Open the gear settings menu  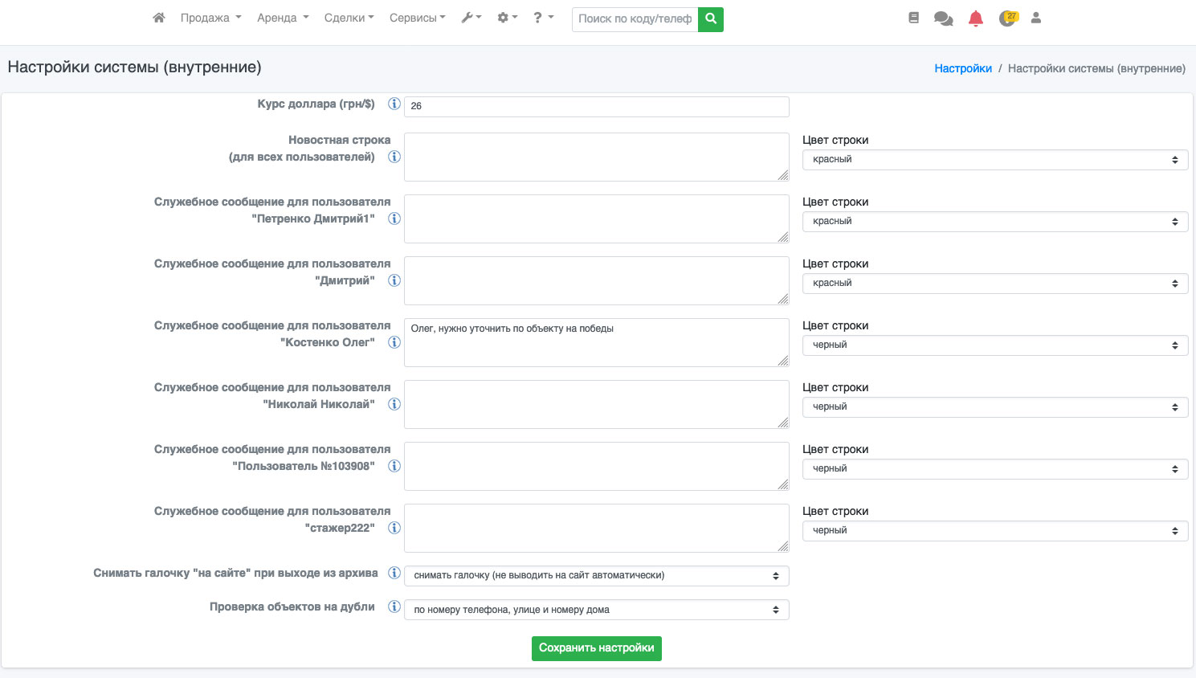(x=507, y=18)
